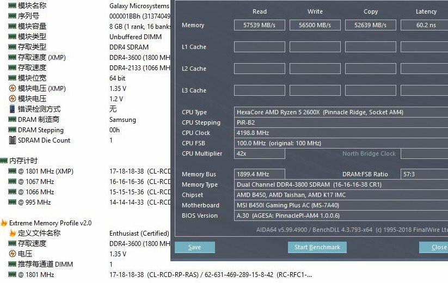Click the Memory Copy result 52639 MB/s
Viewport: 448px width, 283px height.
(x=371, y=25)
